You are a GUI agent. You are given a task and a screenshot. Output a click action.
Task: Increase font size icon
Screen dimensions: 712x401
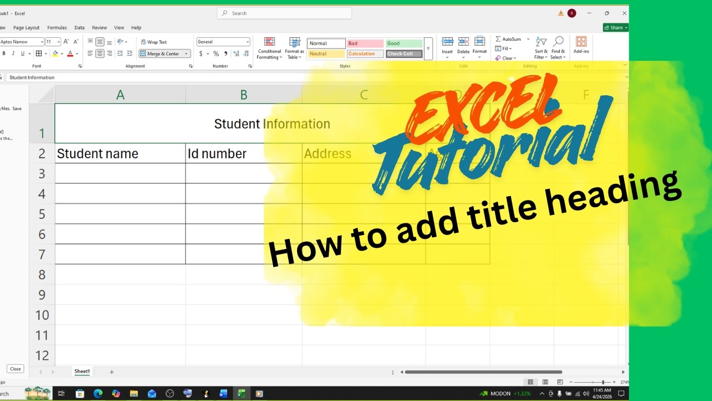[x=66, y=42]
